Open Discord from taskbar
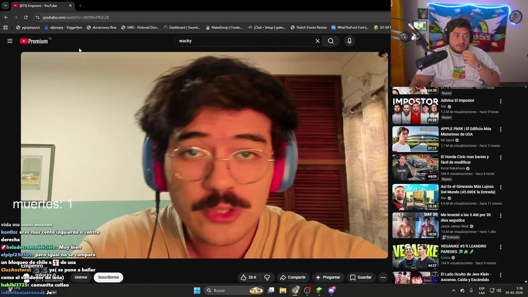Image resolution: width=528 pixels, height=297 pixels. click(331, 290)
